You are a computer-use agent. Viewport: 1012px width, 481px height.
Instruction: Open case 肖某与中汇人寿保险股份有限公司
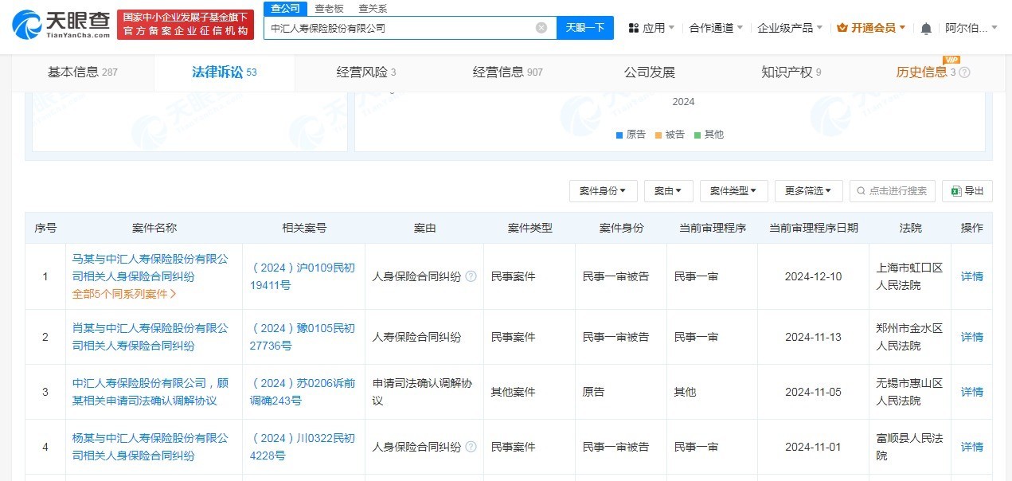coord(150,337)
